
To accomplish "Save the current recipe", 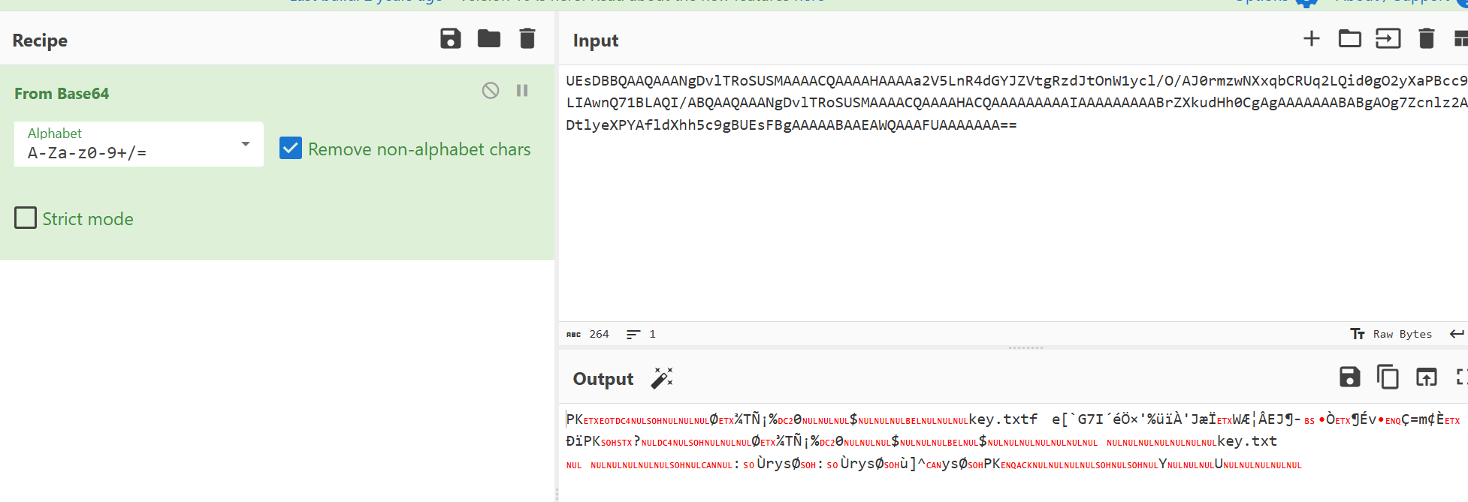I will pos(450,38).
